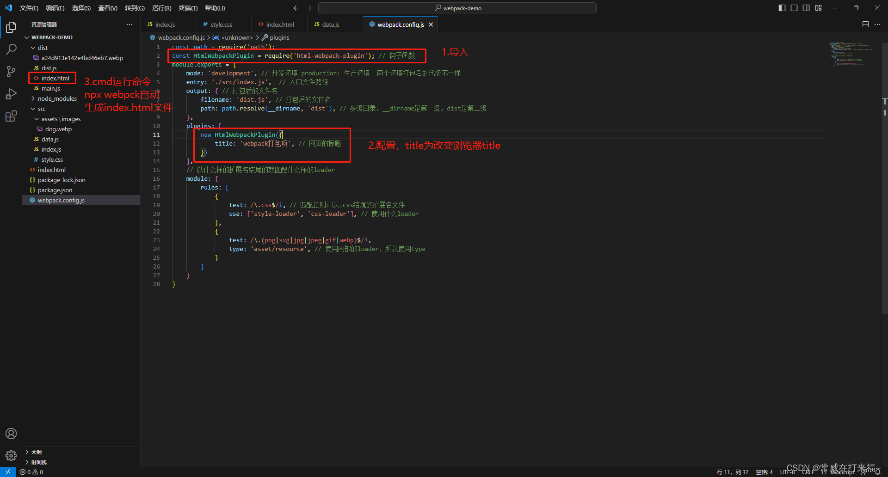Image resolution: width=888 pixels, height=477 pixels.
Task: Open the Manage gear settings icon
Action: (11, 456)
